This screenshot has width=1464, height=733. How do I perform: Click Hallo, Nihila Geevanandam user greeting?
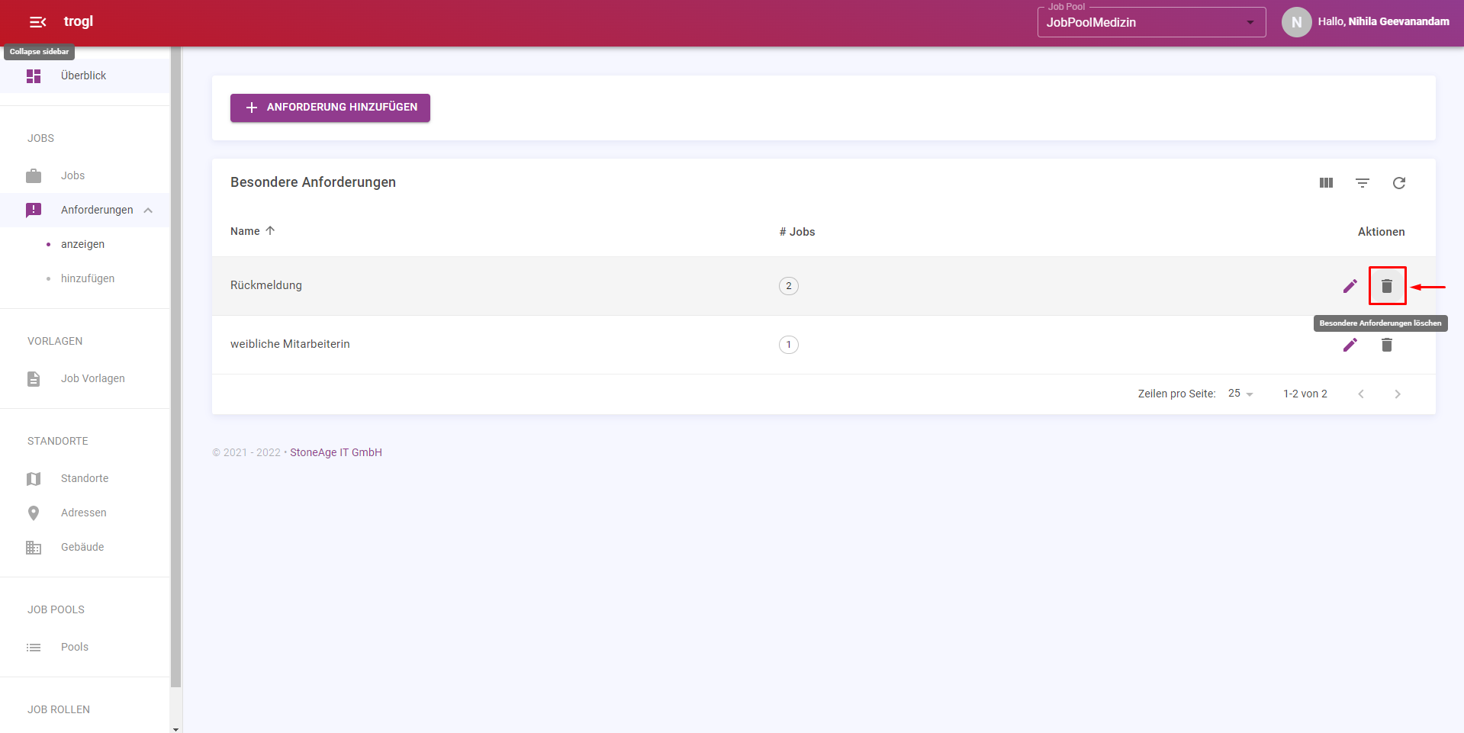tap(1383, 21)
